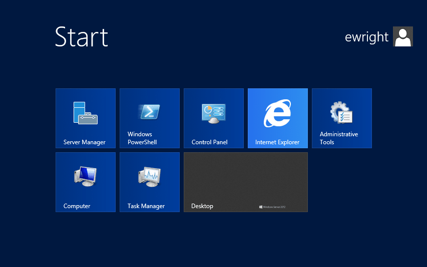Click the 'Start' heading text

pos(81,37)
